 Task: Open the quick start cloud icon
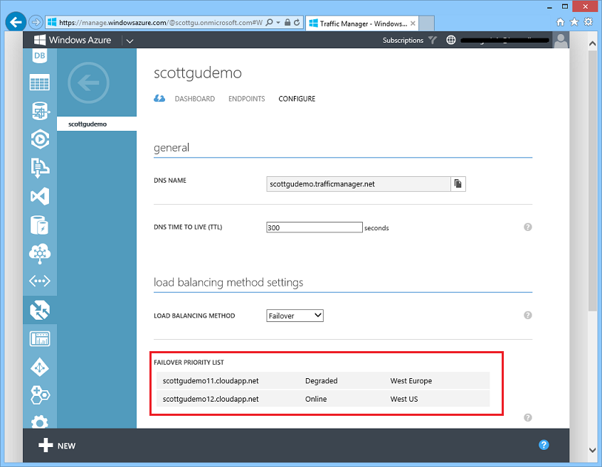(159, 99)
